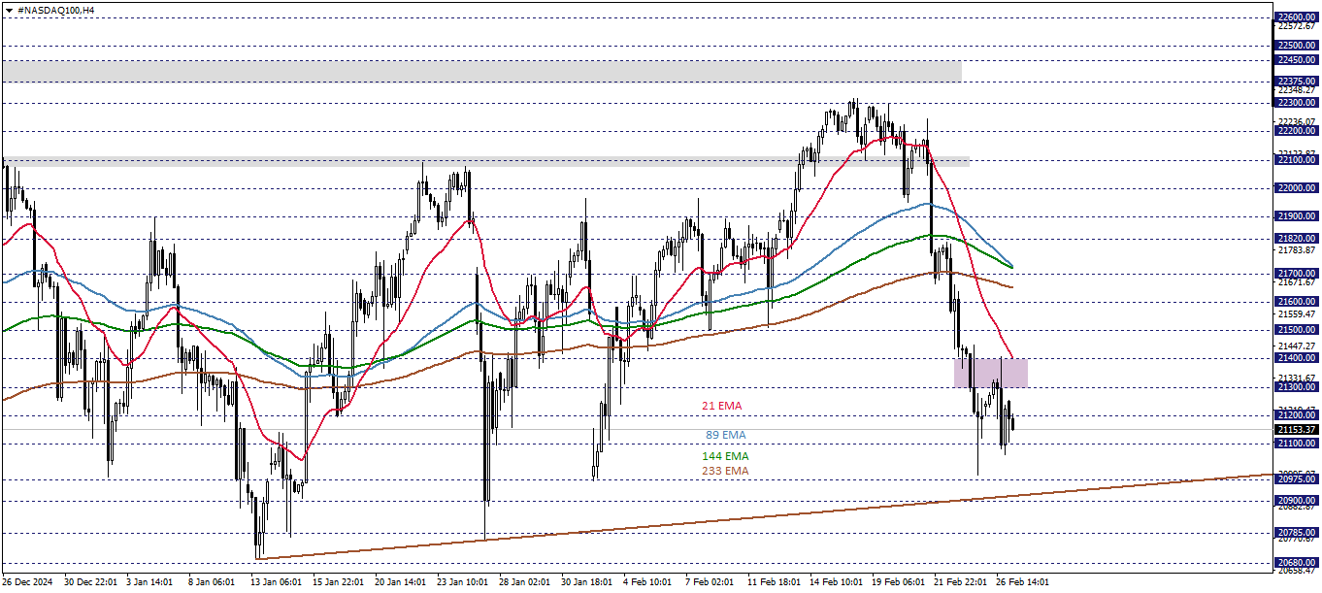Click the 20 Jan 14:01 time label
This screenshot has height=593, width=1322.
tap(398, 582)
